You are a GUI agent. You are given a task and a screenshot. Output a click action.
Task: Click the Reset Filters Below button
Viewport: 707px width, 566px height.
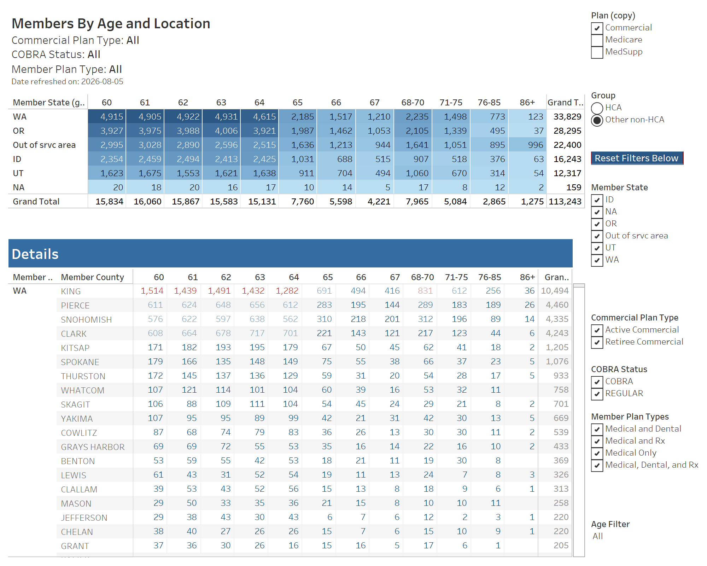[x=637, y=158]
